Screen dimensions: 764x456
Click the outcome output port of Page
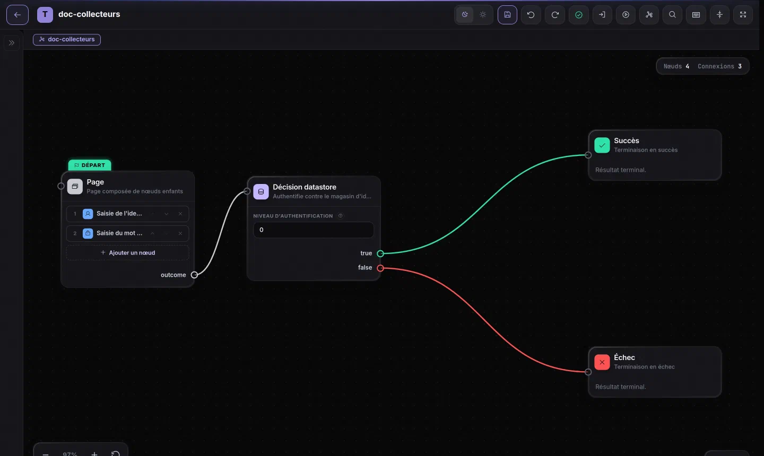coord(194,275)
